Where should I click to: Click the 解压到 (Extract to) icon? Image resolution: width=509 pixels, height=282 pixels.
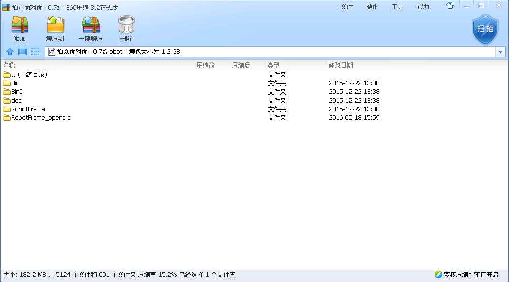[55, 25]
